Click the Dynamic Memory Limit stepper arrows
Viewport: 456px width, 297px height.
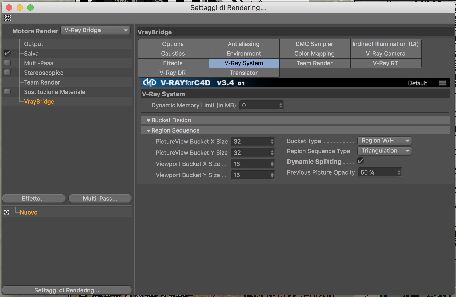tap(281, 105)
